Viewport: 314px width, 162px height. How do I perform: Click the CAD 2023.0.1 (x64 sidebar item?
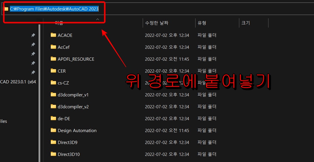pyautogui.click(x=18, y=82)
